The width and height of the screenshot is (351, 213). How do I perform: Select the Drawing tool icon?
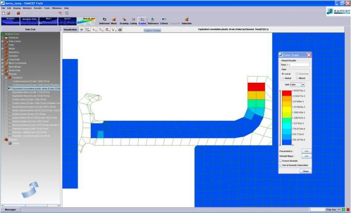124,21
